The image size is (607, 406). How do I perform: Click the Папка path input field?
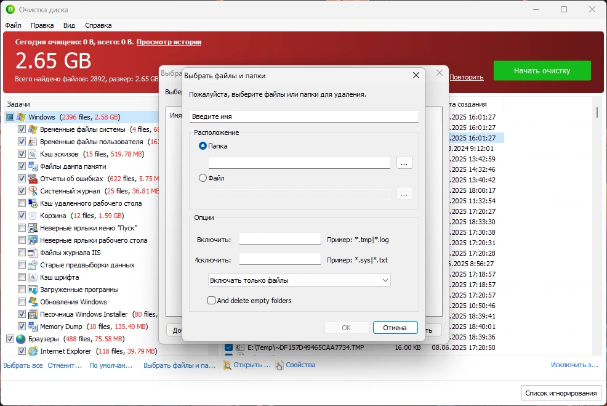(299, 163)
